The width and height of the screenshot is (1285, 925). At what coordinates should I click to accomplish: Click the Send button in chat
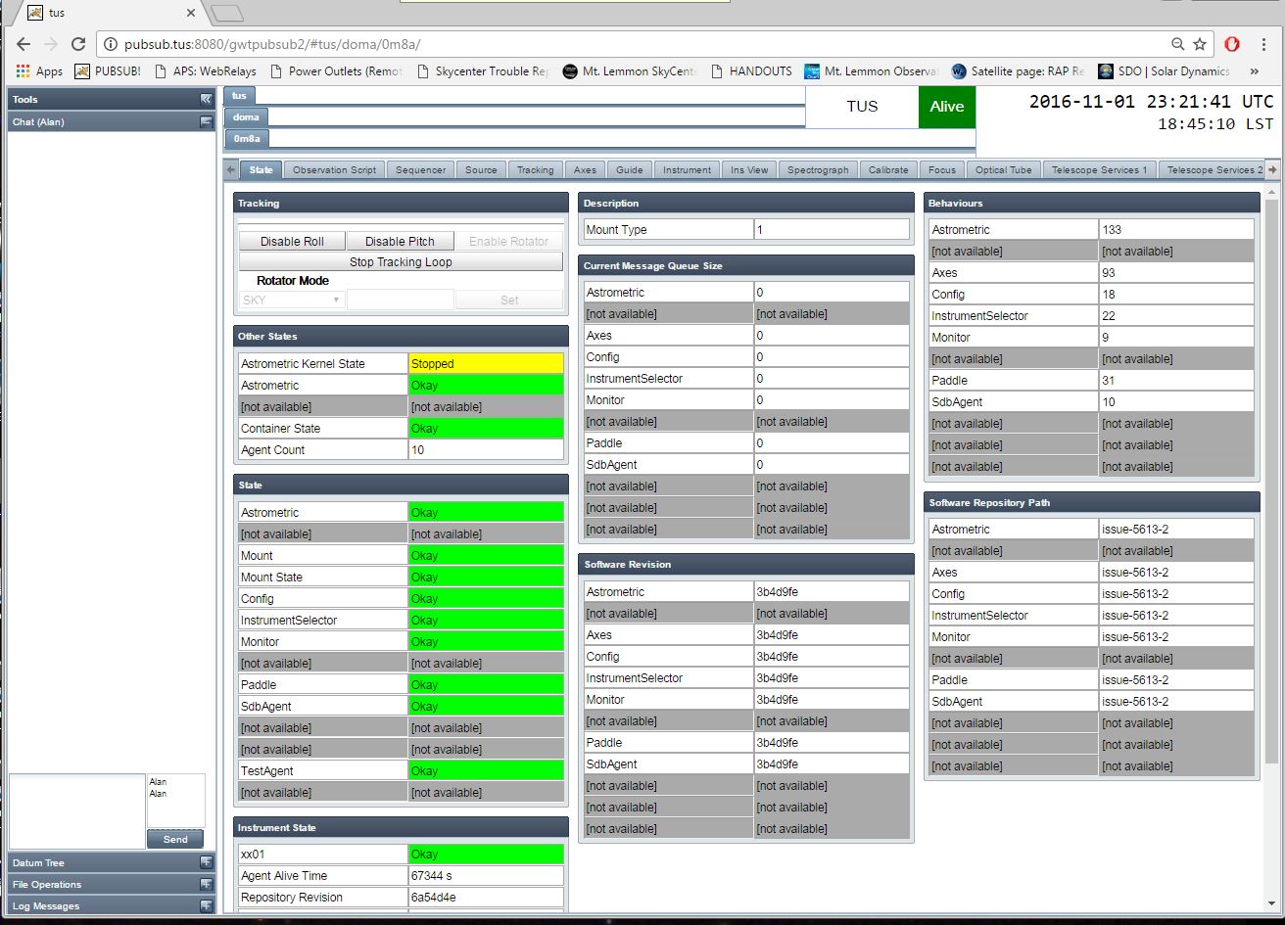(174, 839)
